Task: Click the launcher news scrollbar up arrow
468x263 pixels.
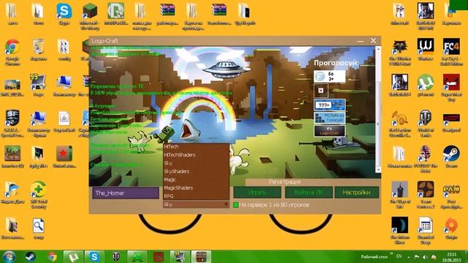Action: [x=378, y=49]
